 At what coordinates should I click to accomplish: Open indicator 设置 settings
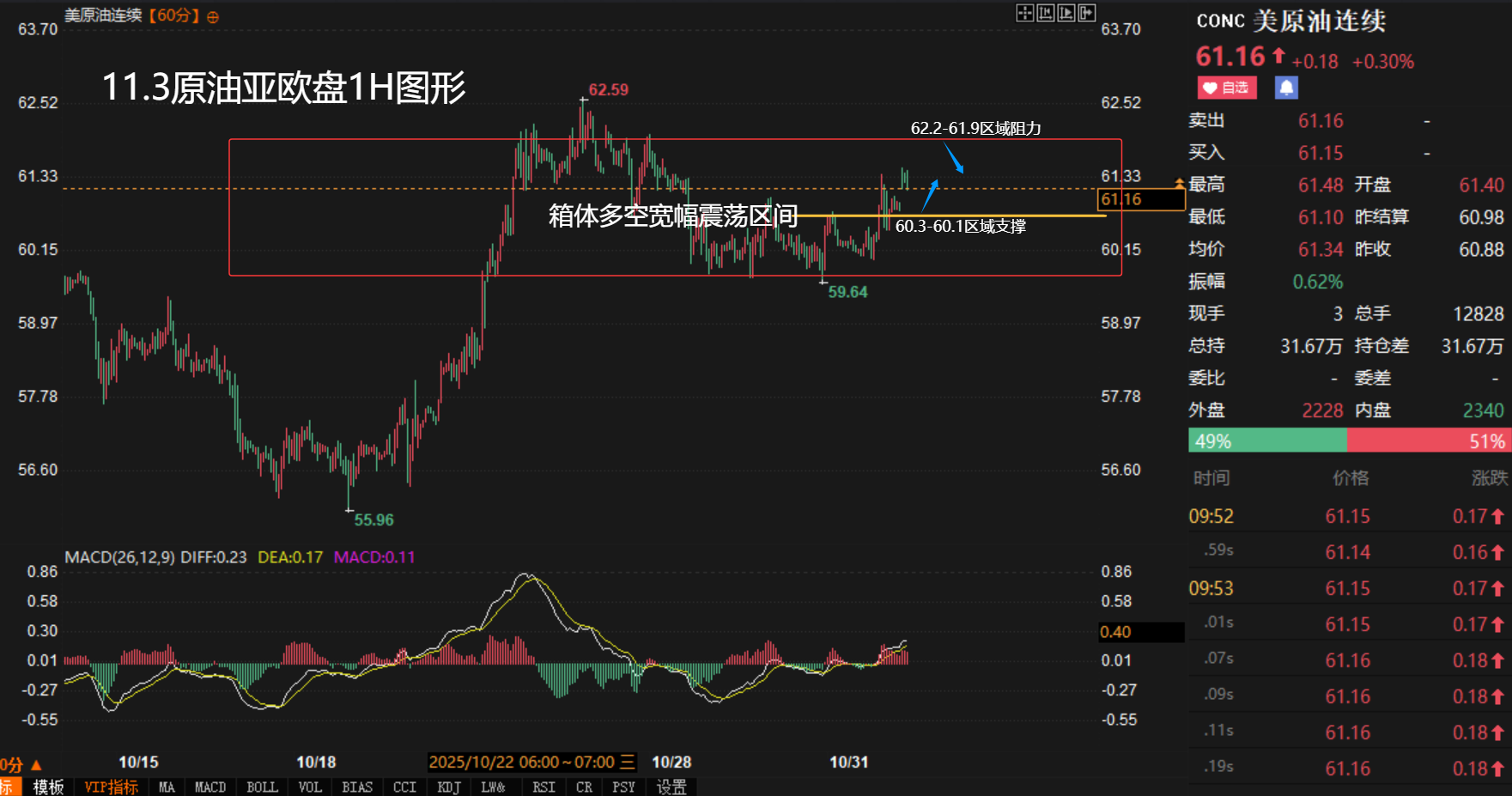click(x=671, y=787)
